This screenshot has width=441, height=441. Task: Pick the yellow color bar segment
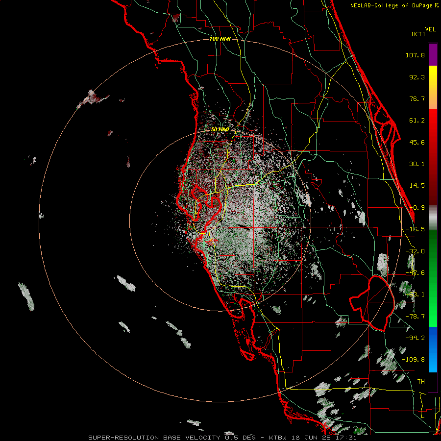(433, 87)
